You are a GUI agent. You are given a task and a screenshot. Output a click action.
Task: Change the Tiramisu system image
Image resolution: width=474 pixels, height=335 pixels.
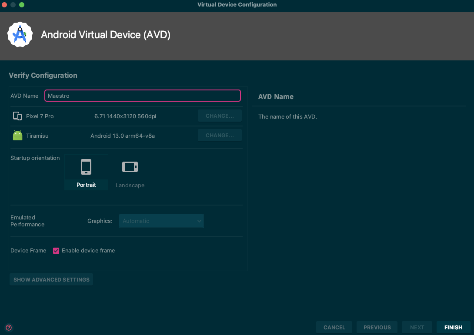220,135
